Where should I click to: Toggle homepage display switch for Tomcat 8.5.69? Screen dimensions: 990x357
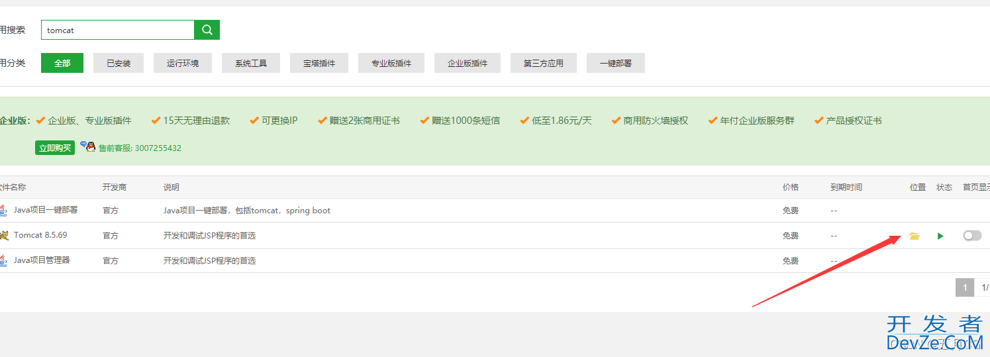tap(972, 235)
